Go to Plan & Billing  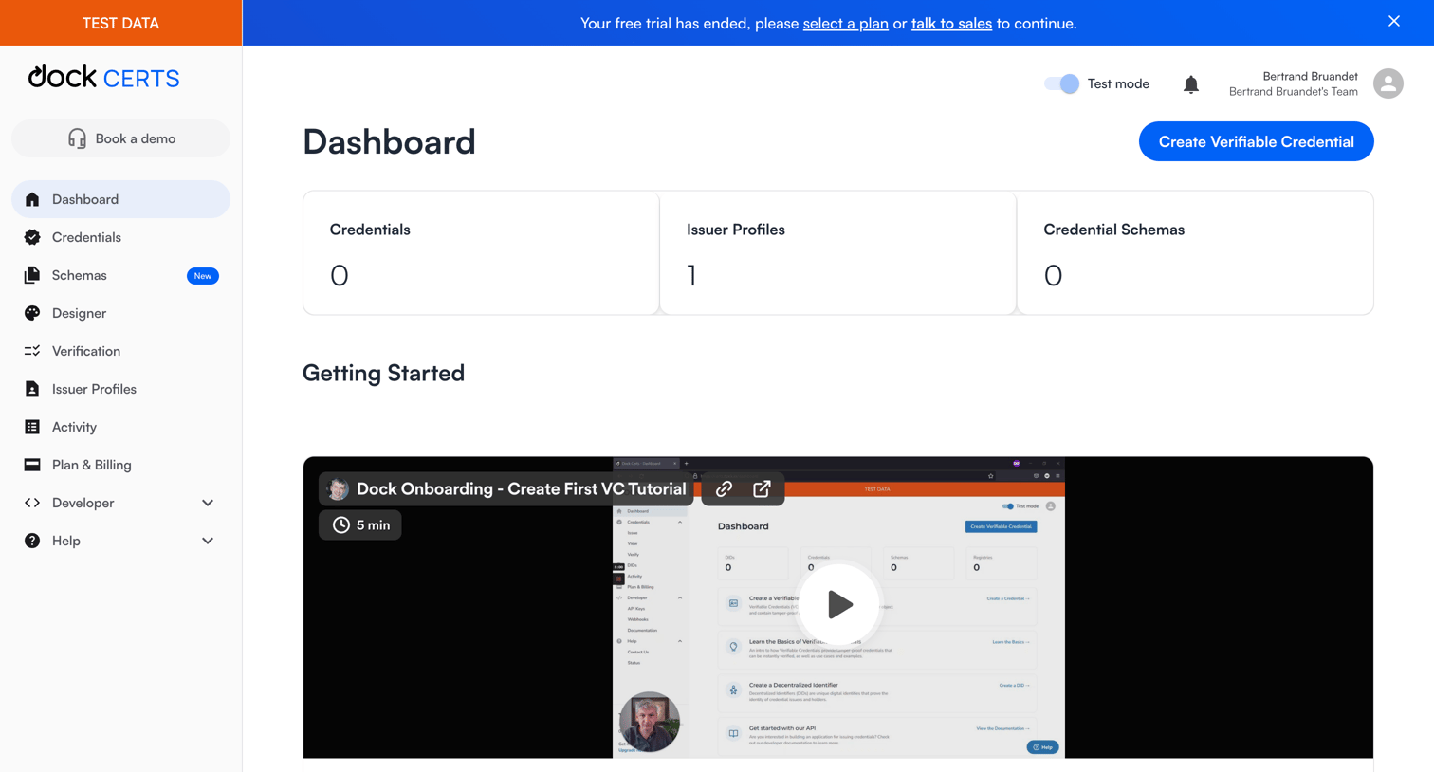point(120,465)
